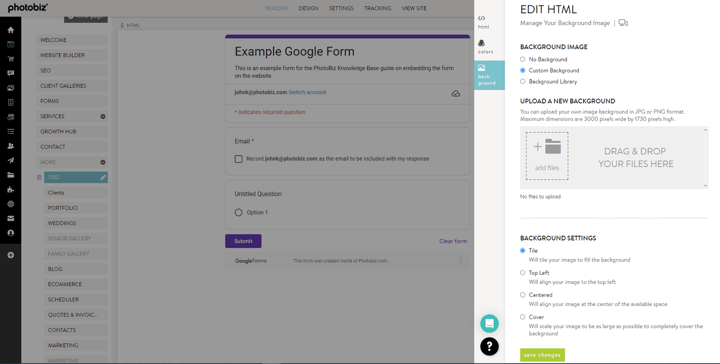Open the globe icon in the sidebar
This screenshot has height=364, width=720.
[10, 204]
